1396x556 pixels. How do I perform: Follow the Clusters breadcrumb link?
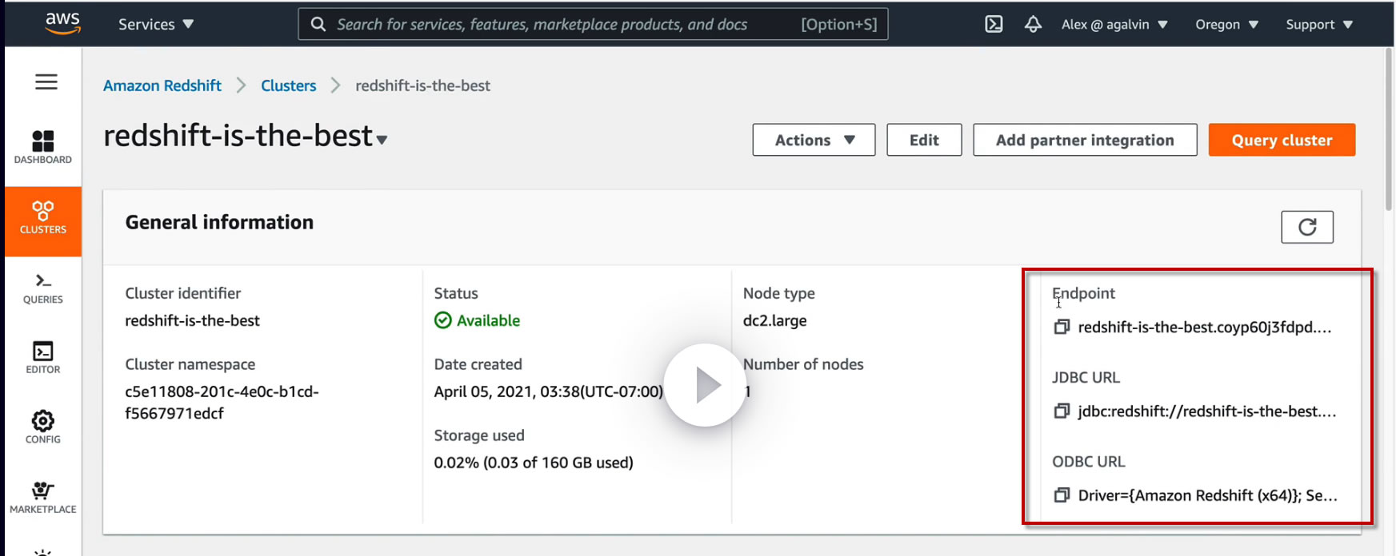click(288, 85)
